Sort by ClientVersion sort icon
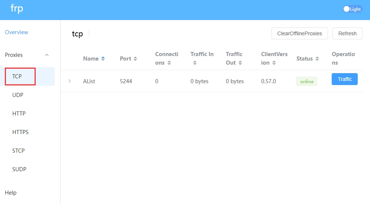The width and height of the screenshot is (370, 205). 274,63
